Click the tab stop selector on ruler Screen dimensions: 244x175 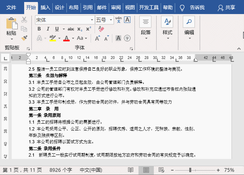6,58
